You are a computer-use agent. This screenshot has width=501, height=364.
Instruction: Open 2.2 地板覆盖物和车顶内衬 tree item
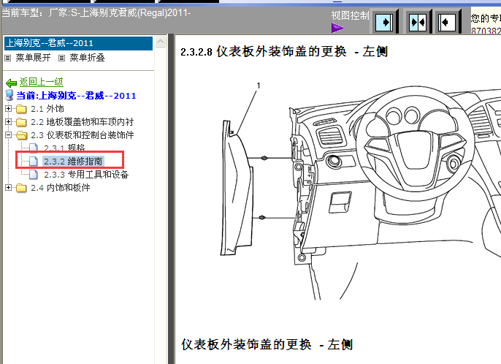pos(82,122)
